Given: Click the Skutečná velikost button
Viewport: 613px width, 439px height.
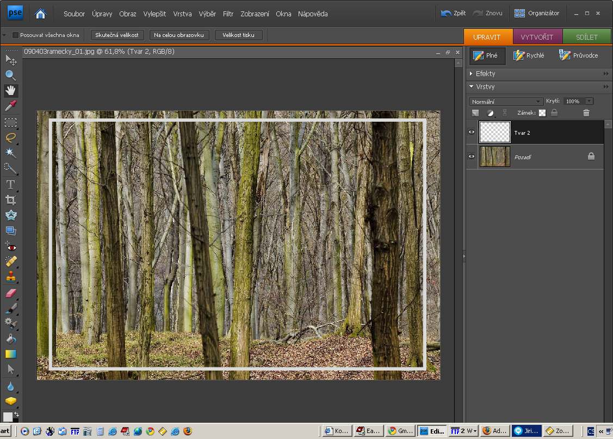Looking at the screenshot, I should click(x=117, y=35).
